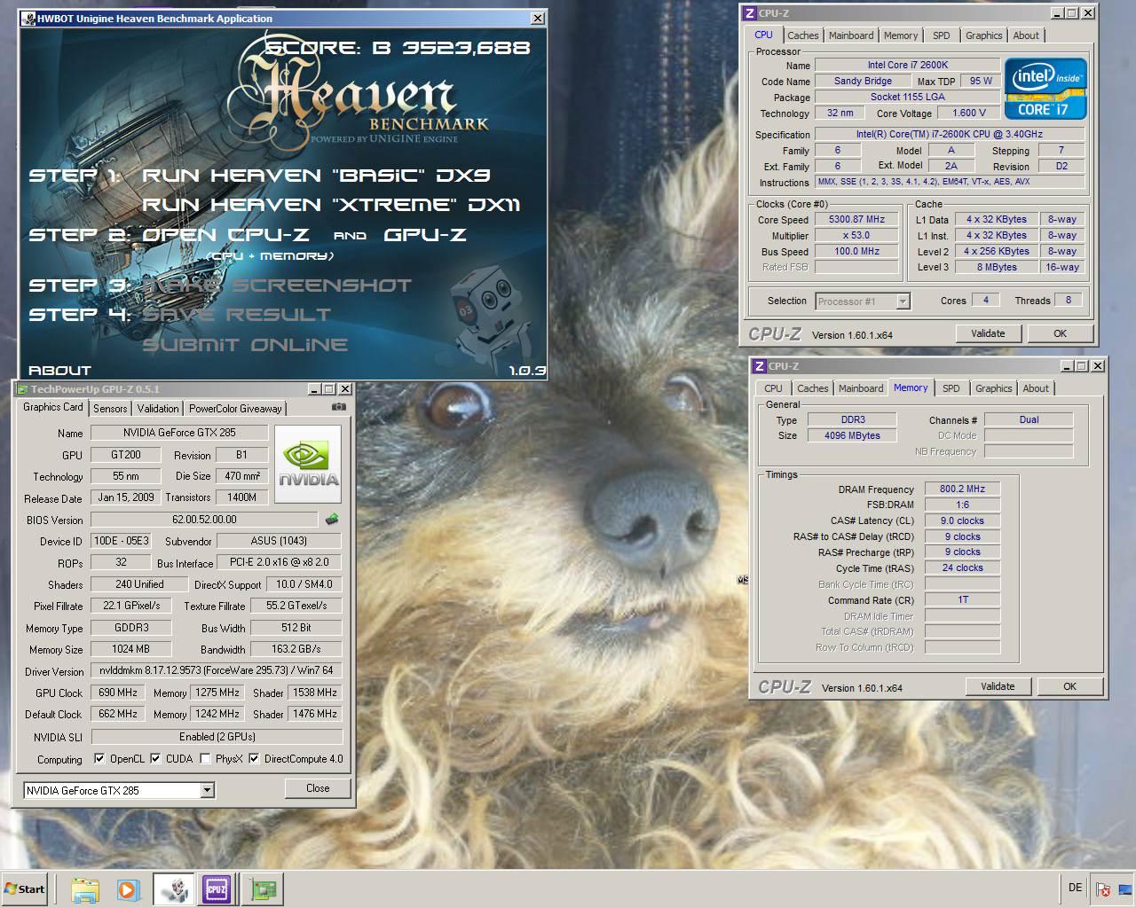Open the Memory tab in top CPU-Z window
Image resolution: width=1136 pixels, height=908 pixels.
click(x=901, y=35)
